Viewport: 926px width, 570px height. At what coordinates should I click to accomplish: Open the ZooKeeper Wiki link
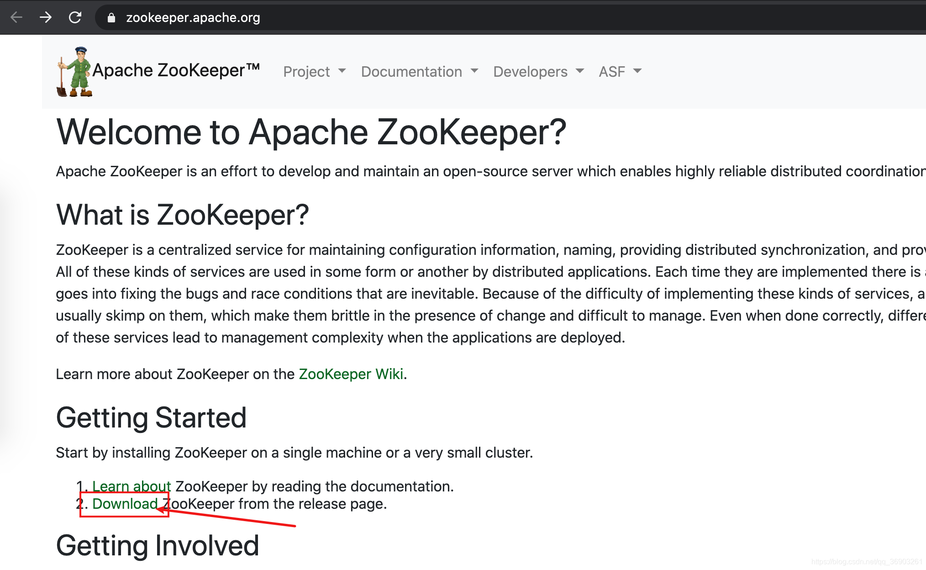coord(351,374)
